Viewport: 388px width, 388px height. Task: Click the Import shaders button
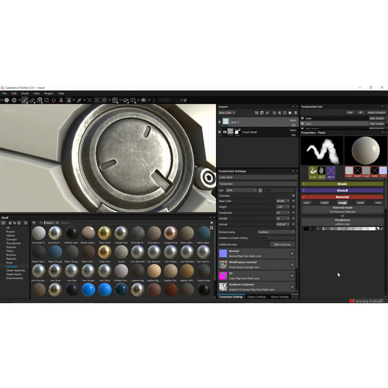coord(377,112)
